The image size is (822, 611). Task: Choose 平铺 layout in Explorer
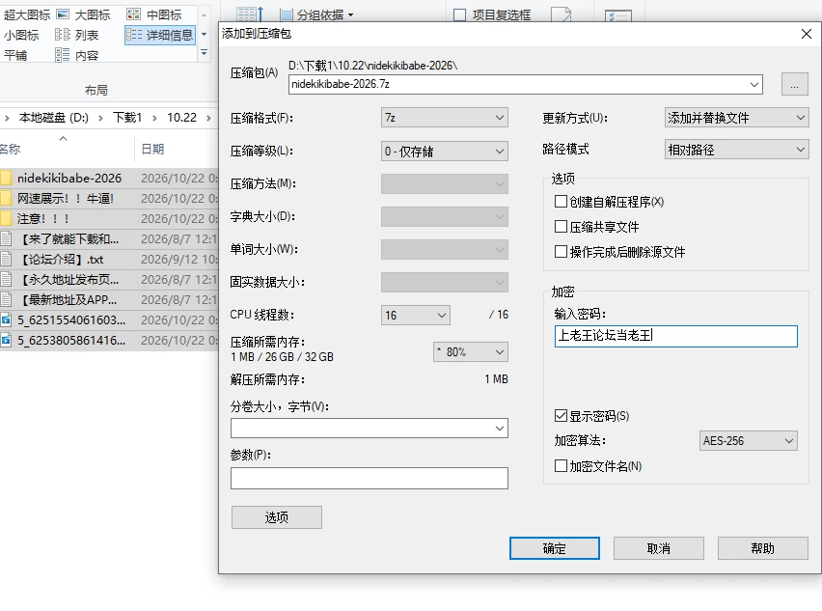15,55
